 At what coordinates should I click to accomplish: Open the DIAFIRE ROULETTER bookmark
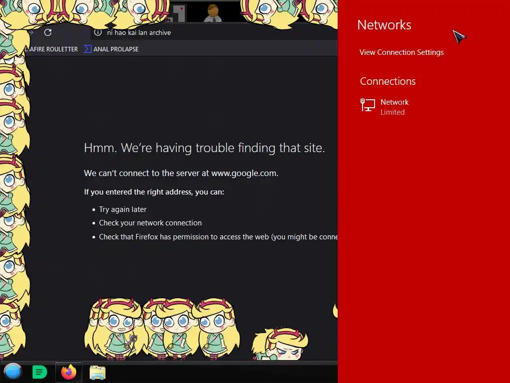51,49
